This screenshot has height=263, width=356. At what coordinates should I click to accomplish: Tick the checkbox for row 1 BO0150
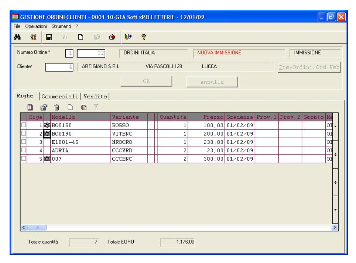coord(24,125)
